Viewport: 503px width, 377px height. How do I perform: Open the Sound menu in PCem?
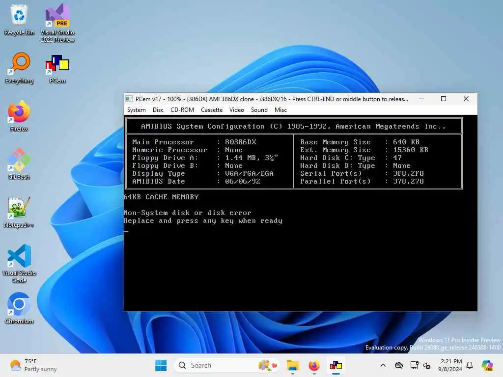point(259,110)
